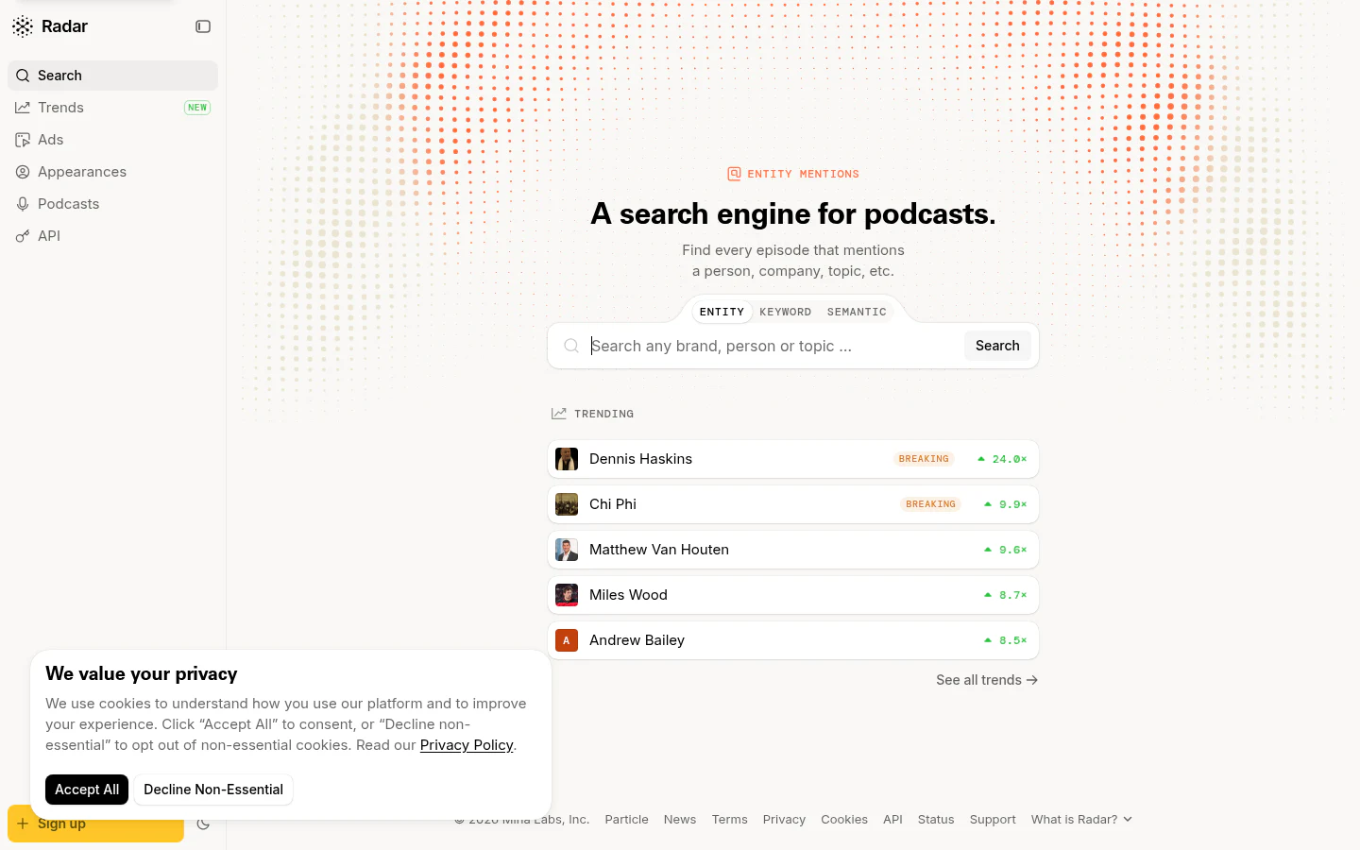Viewport: 1360px width, 850px height.
Task: Open Search in the sidebar
Action: pos(112,76)
